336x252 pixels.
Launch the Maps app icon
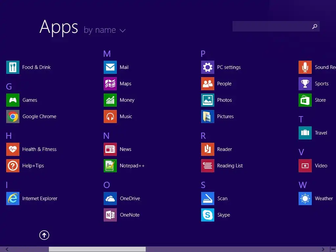coord(110,84)
